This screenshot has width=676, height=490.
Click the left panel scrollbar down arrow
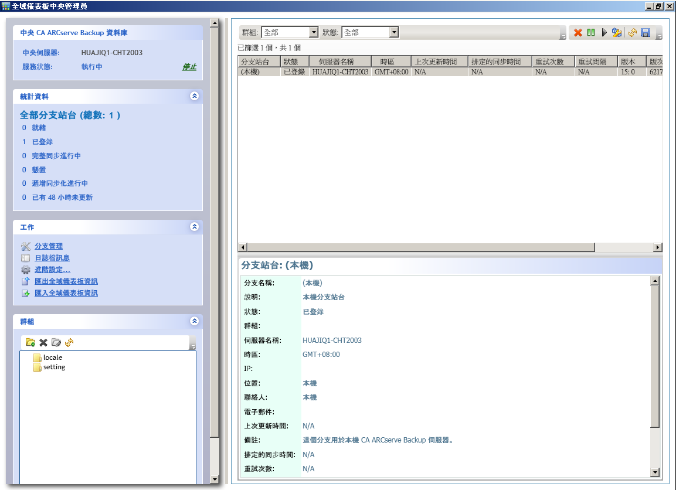tap(214, 479)
